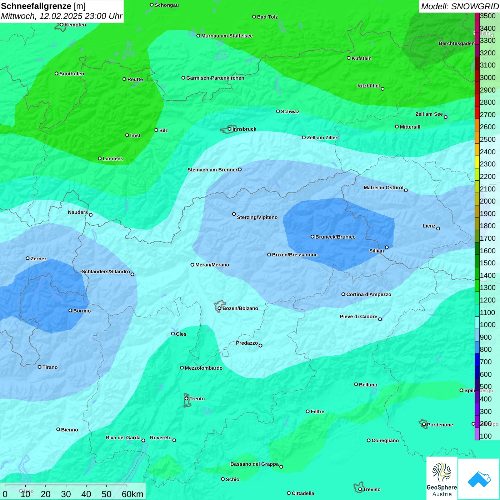Click the Modell: SNOWGRID label
Image resolution: width=500 pixels, height=500 pixels.
[460, 6]
